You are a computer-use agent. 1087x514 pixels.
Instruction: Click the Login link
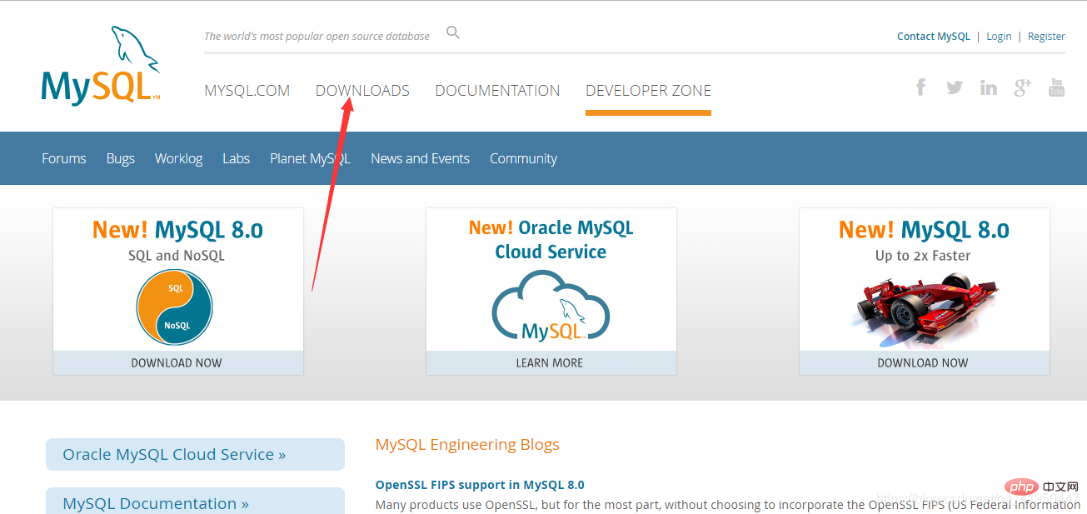click(x=999, y=36)
